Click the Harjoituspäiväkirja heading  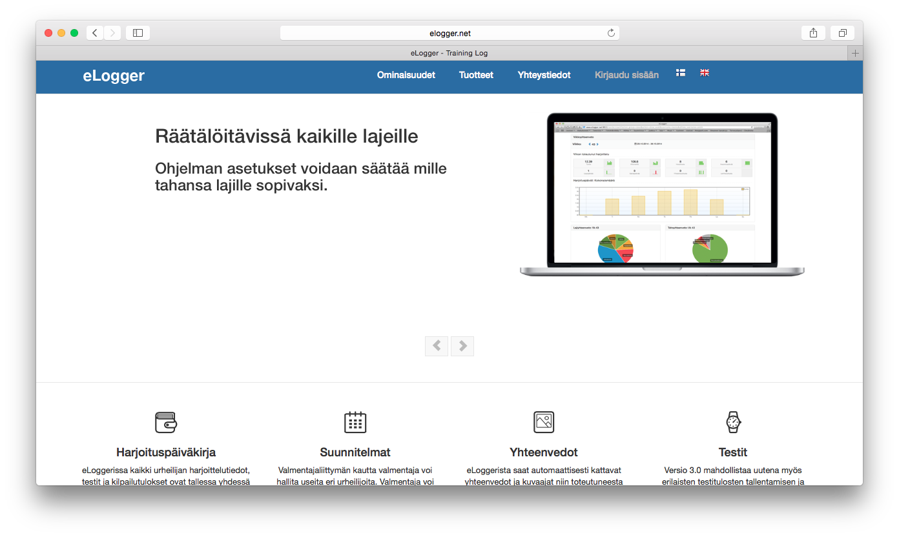tap(166, 452)
